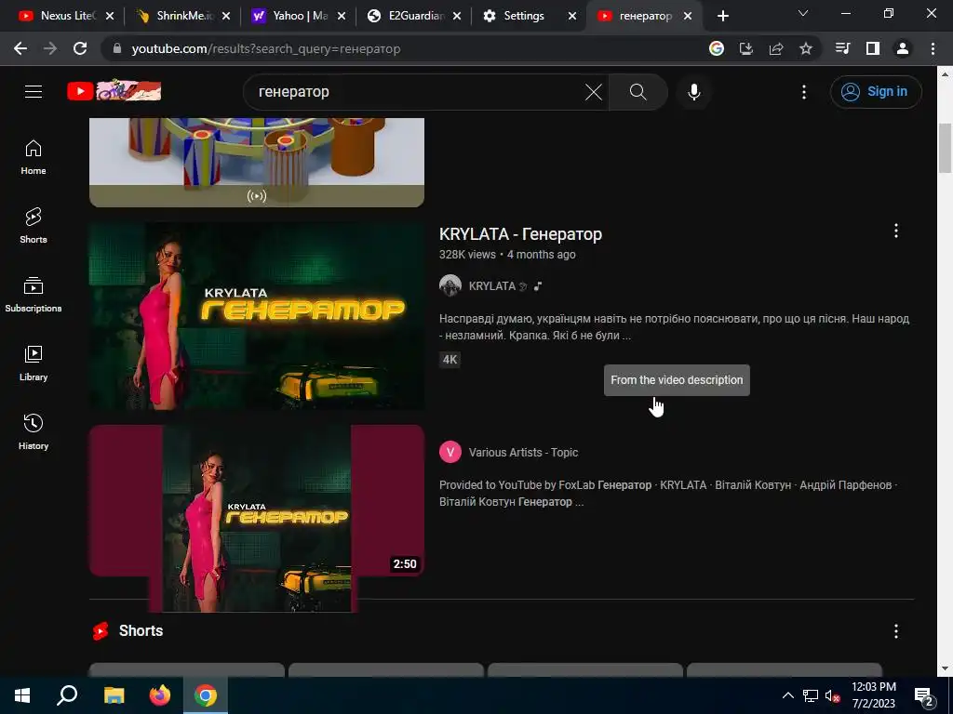Image resolution: width=953 pixels, height=714 pixels.
Task: Open the live carousel thumbnail at top
Action: click(x=257, y=162)
